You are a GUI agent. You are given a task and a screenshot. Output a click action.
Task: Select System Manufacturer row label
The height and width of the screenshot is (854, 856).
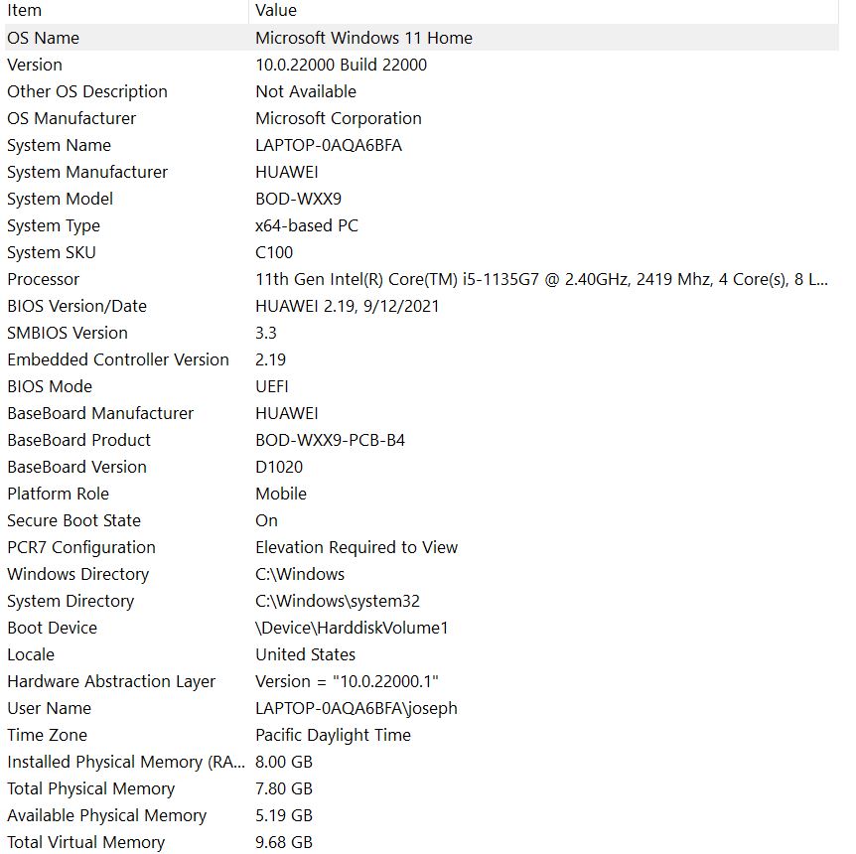point(87,172)
